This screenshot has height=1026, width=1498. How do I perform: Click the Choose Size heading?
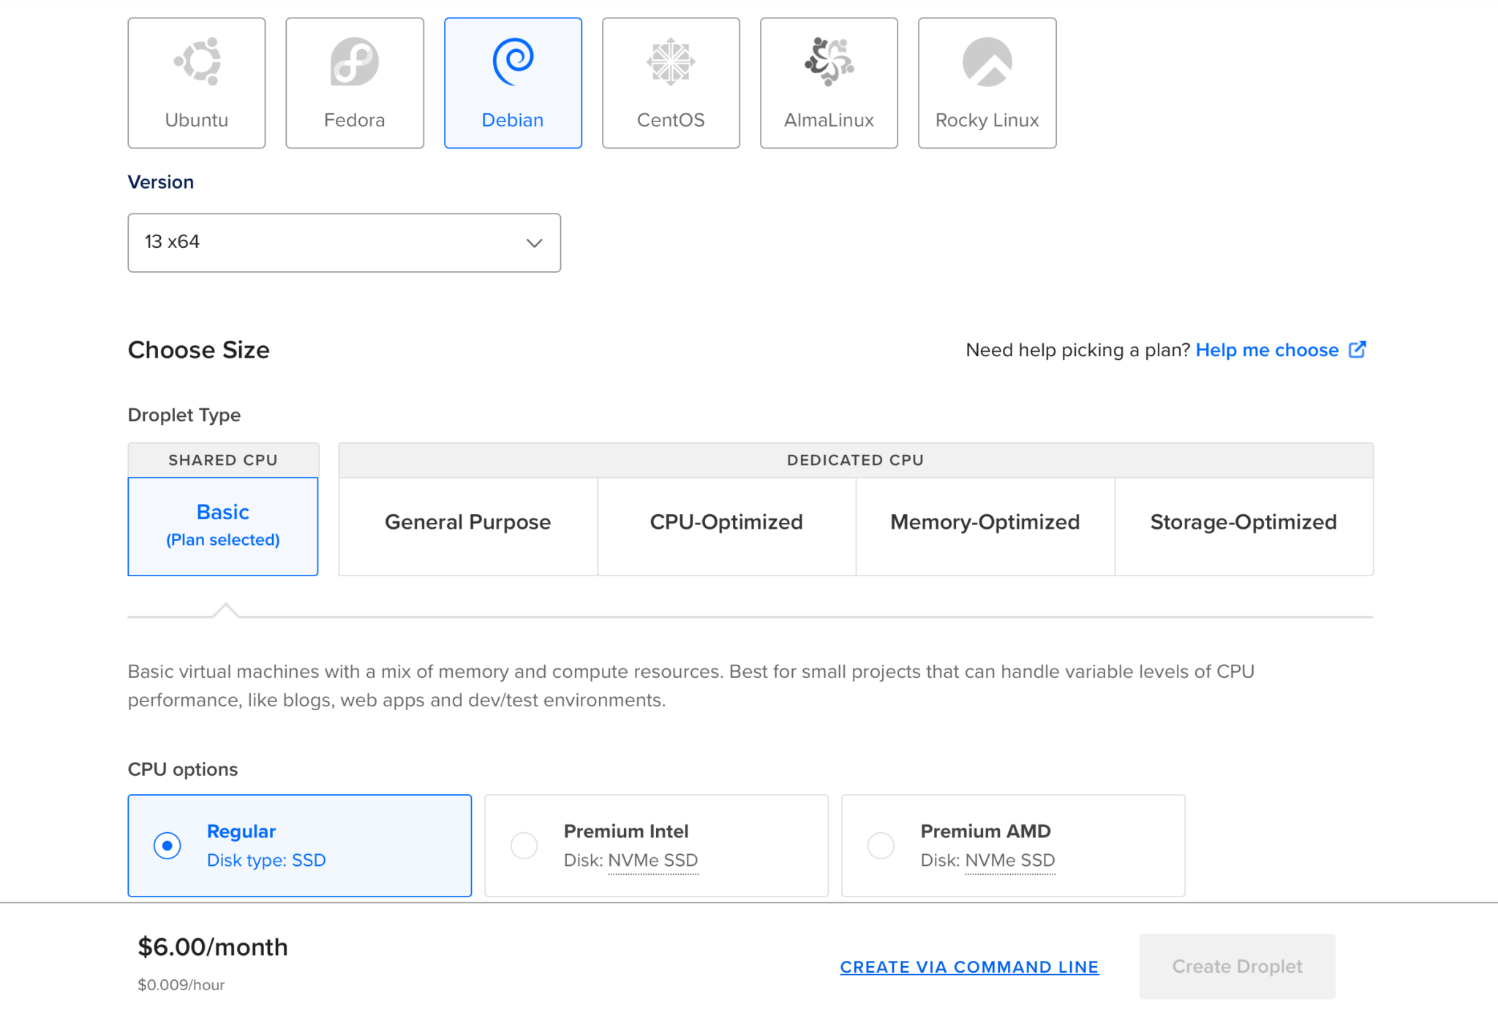[199, 350]
